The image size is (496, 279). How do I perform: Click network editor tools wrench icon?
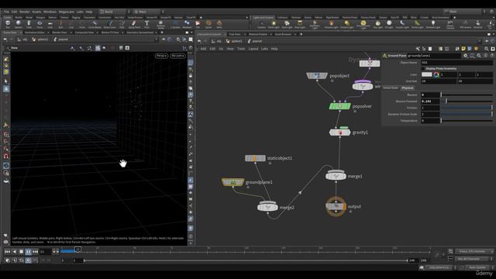coord(418,49)
